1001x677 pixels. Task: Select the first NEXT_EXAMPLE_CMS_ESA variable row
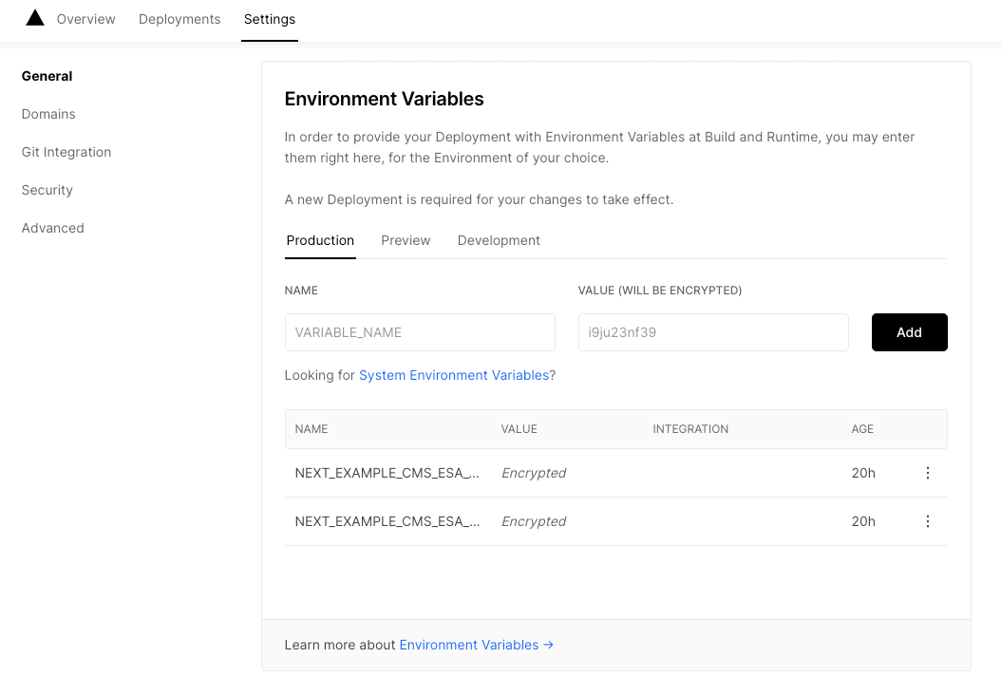pos(387,473)
